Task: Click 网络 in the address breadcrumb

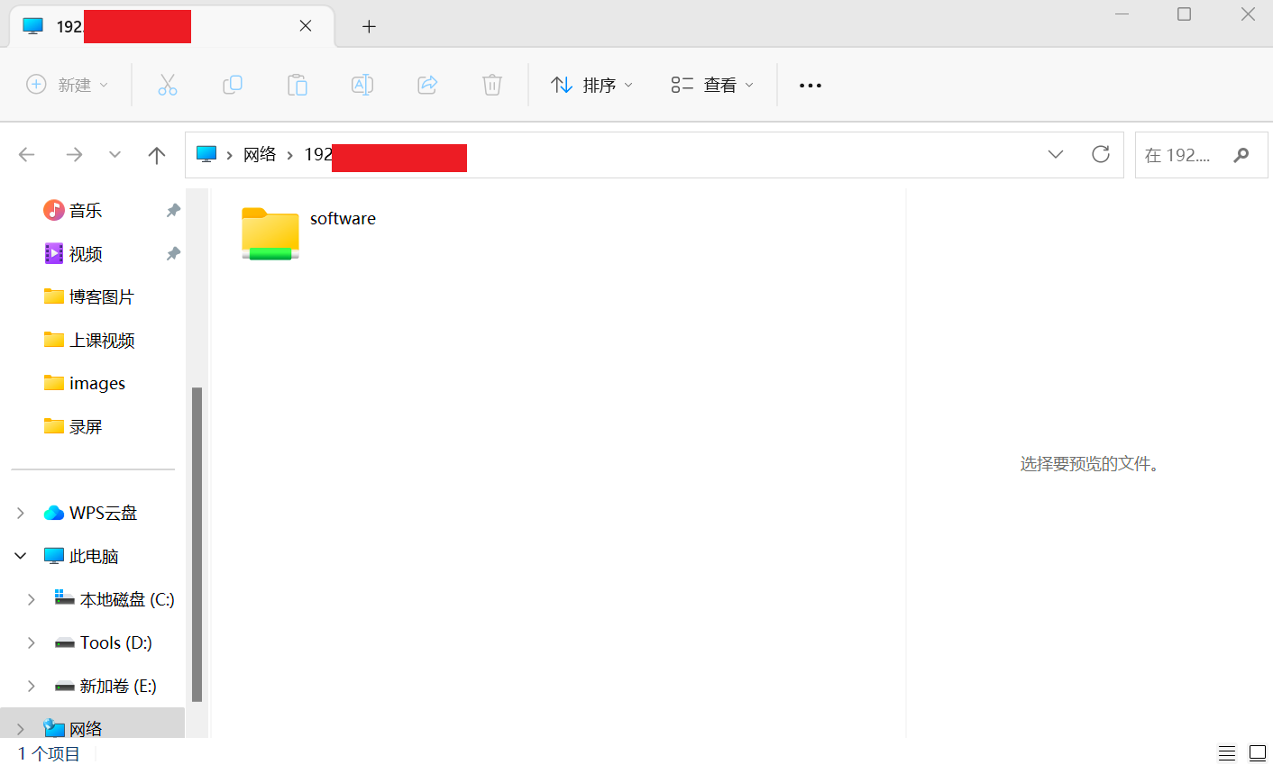Action: [x=260, y=155]
